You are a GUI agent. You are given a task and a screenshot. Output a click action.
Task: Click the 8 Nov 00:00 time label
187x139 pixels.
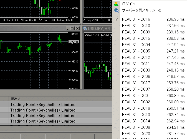click(11, 20)
